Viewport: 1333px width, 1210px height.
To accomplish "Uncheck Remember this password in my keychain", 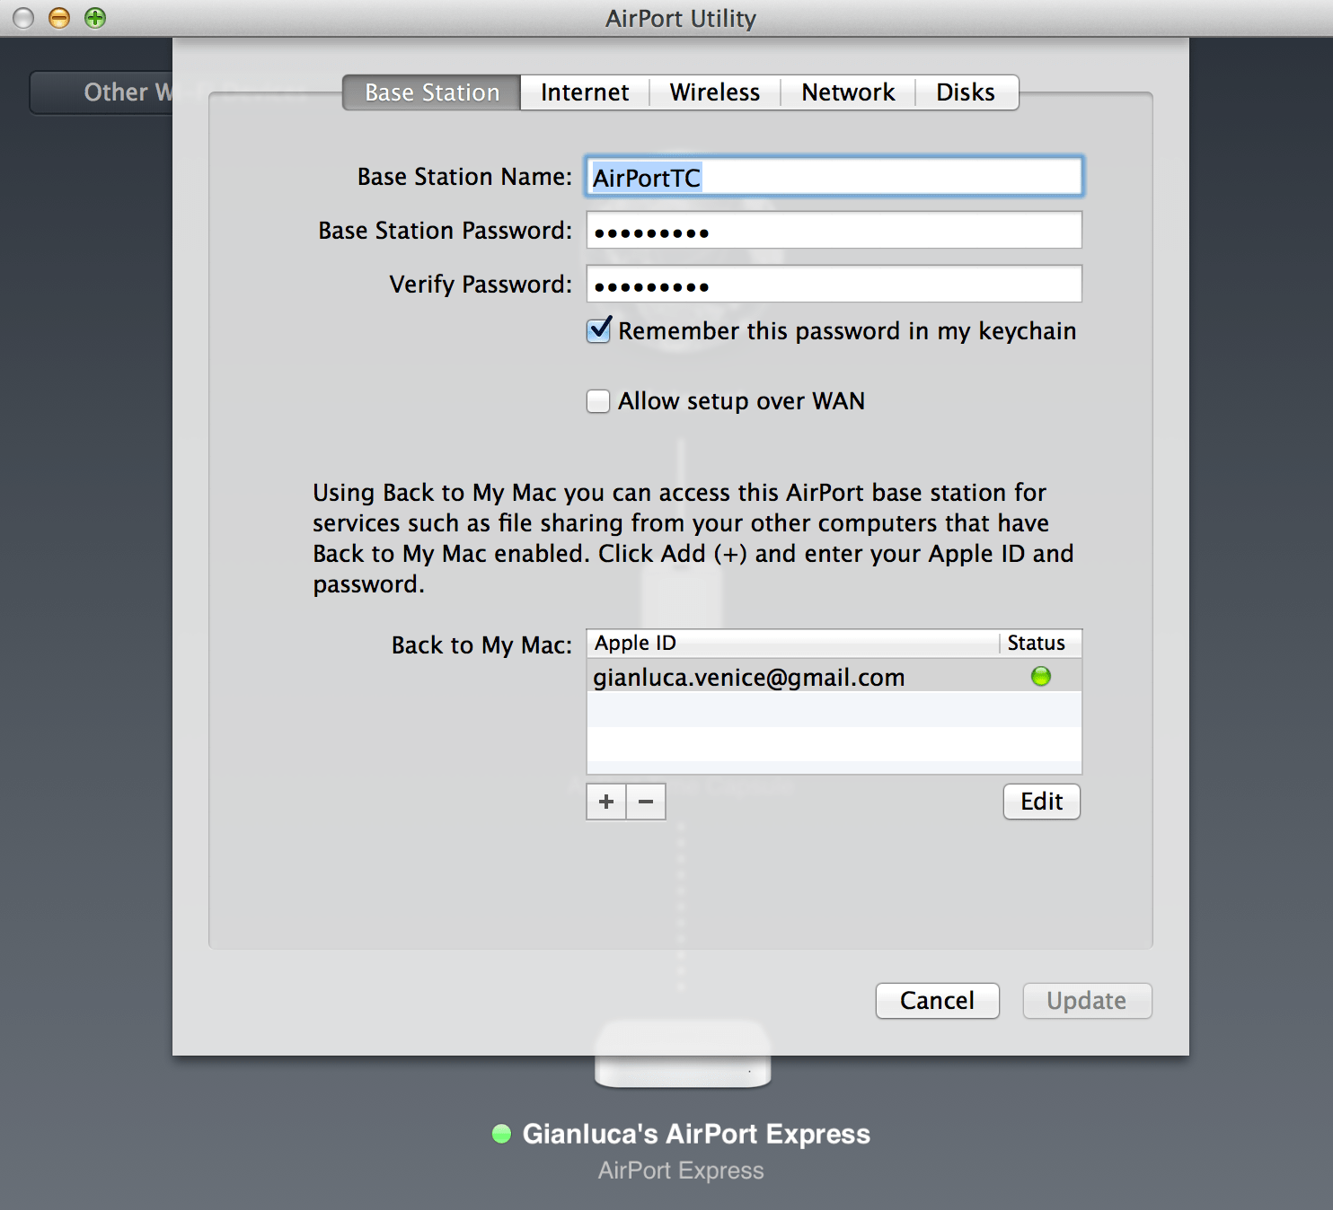I will tap(597, 330).
